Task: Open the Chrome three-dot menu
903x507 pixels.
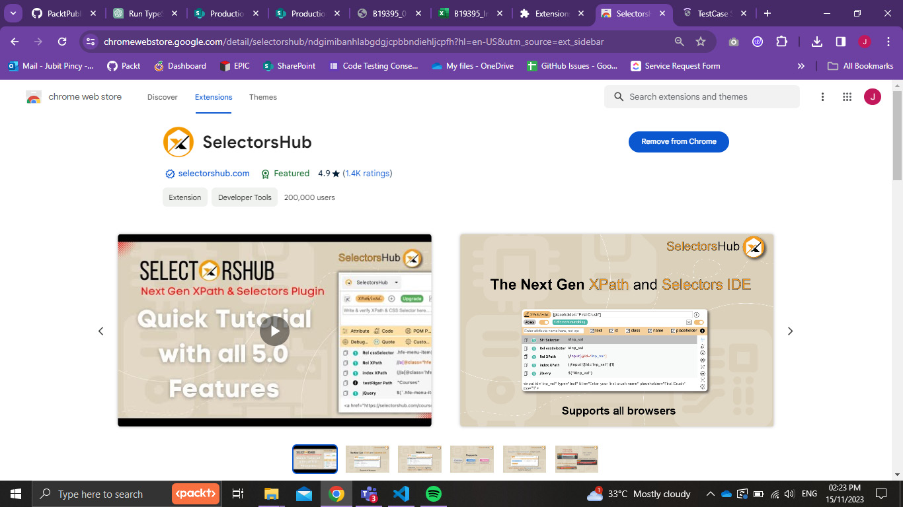Action: pos(887,42)
